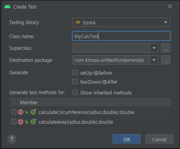The width and height of the screenshot is (180, 149).
Task: Click the public lock icon on calculateArea row
Action: (26, 122)
